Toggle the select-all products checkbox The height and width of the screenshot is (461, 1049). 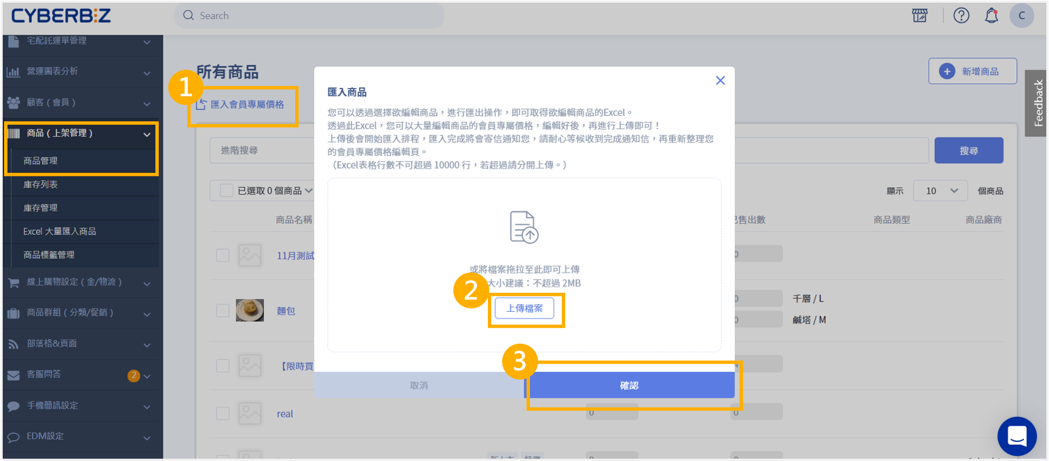[x=227, y=191]
